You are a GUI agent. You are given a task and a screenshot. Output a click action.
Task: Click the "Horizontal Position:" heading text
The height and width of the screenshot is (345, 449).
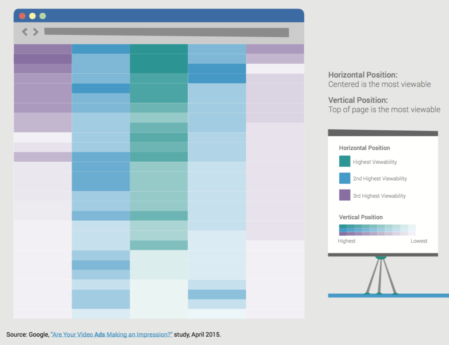[363, 75]
